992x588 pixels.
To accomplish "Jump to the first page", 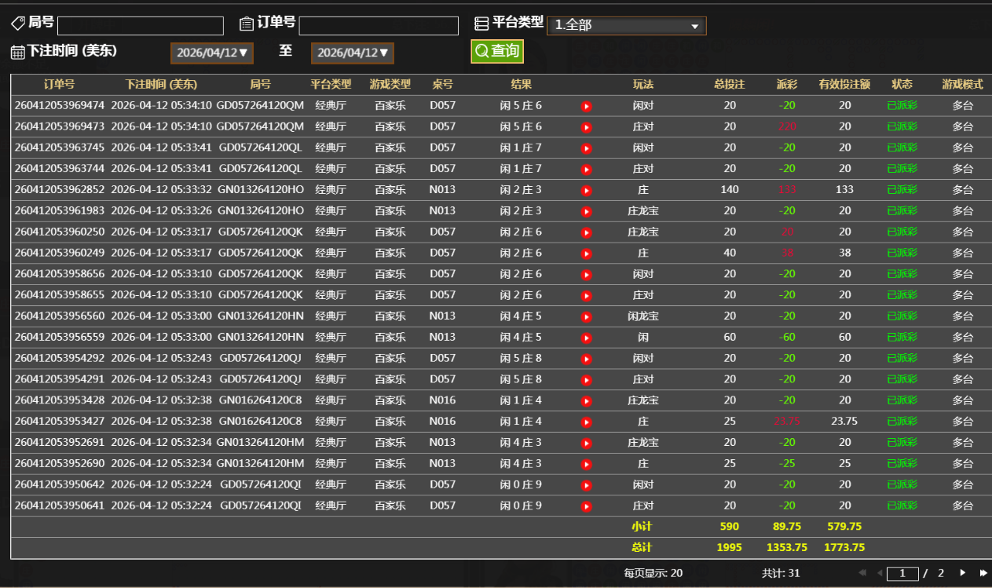I will pyautogui.click(x=862, y=573).
